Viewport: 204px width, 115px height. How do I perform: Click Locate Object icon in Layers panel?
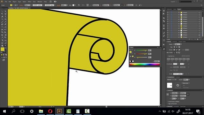(x=189, y=39)
